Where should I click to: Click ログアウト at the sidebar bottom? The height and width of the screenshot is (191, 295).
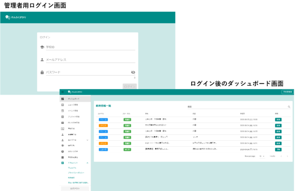(x=75, y=188)
